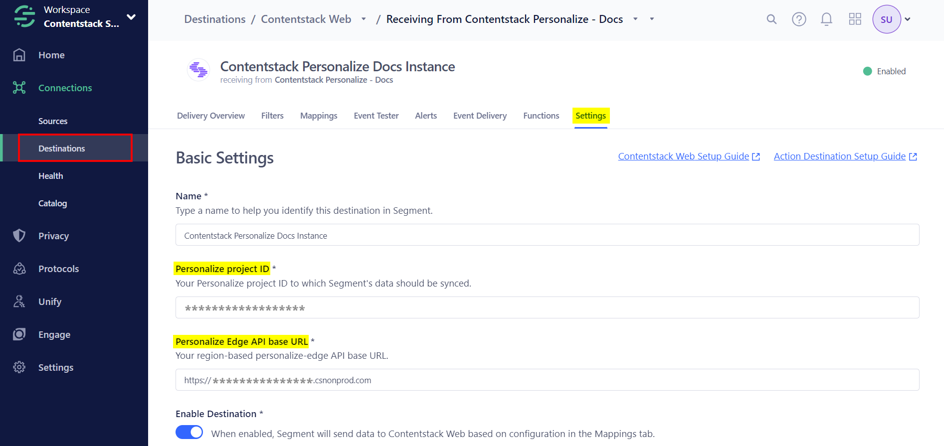The image size is (944, 446).
Task: Click the Unify sidebar icon
Action: 19,301
